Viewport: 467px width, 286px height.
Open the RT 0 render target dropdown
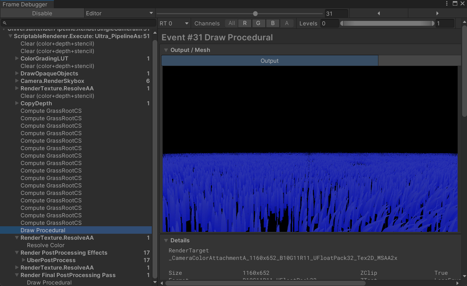pos(174,23)
